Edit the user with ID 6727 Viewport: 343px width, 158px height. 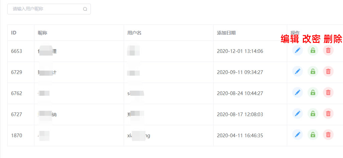pyautogui.click(x=298, y=114)
